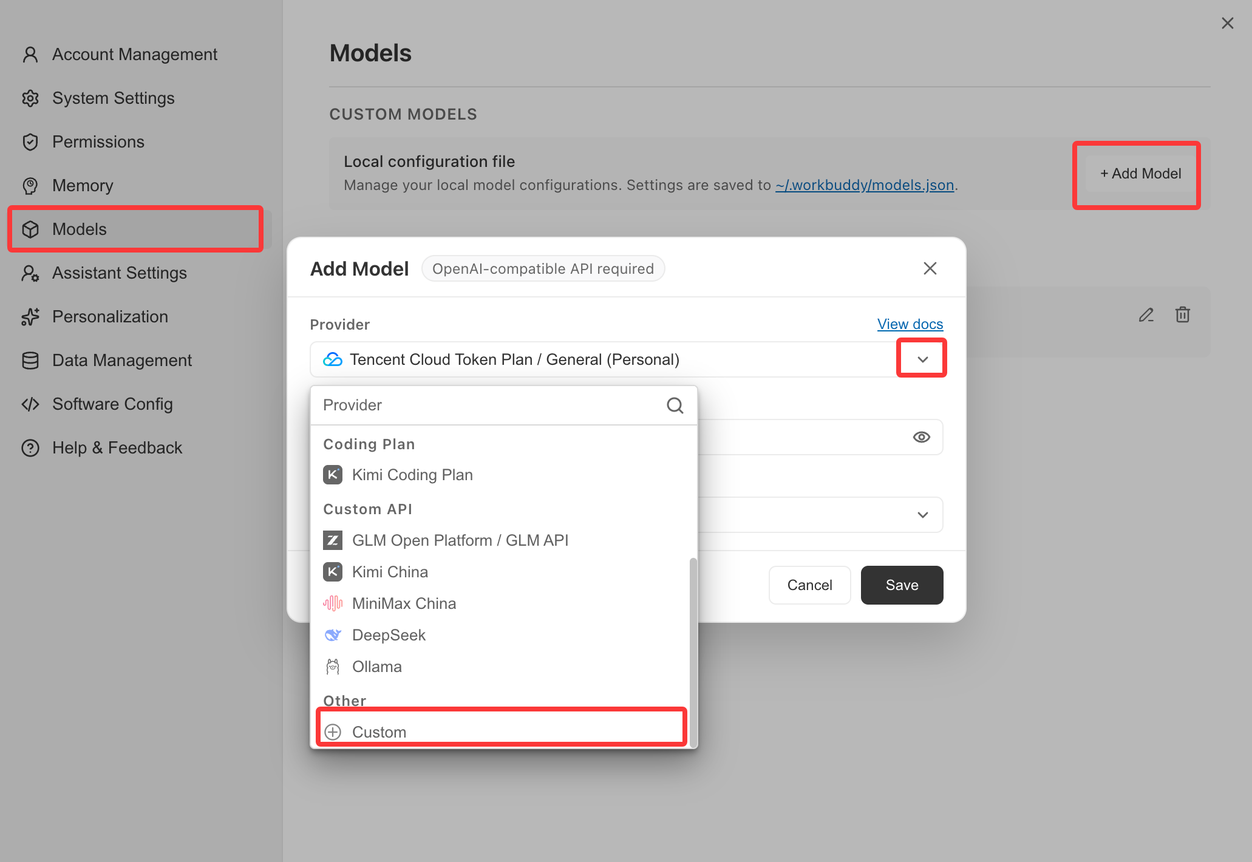Click the Personalization sparkle icon
1252x862 pixels.
(30, 317)
